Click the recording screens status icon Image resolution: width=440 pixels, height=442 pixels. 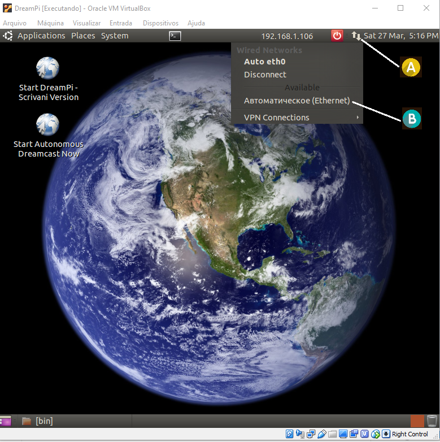coord(354,434)
